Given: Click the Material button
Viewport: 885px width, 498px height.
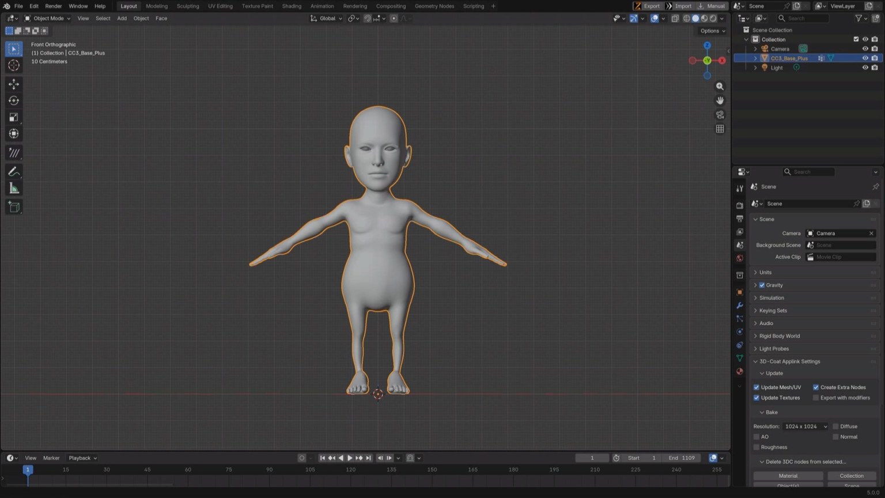Looking at the screenshot, I should click(788, 476).
